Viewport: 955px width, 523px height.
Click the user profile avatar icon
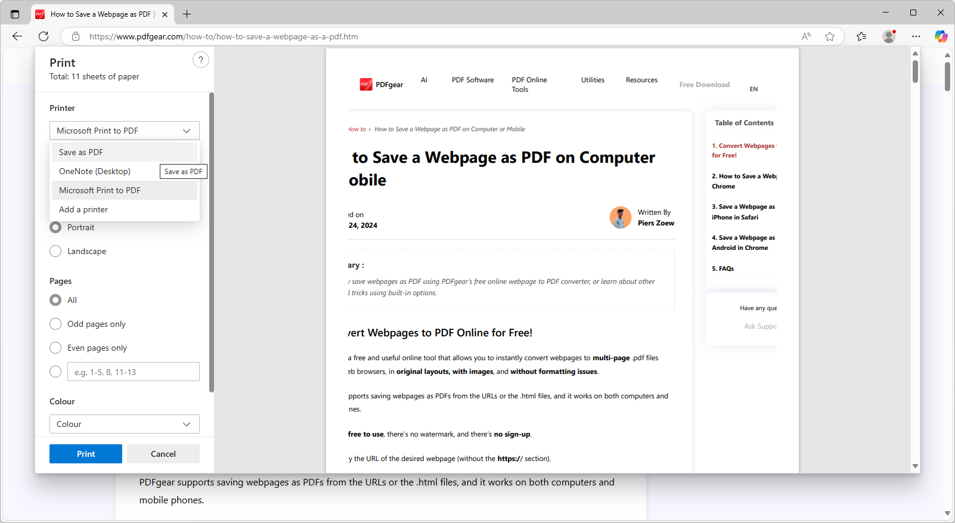coord(889,36)
